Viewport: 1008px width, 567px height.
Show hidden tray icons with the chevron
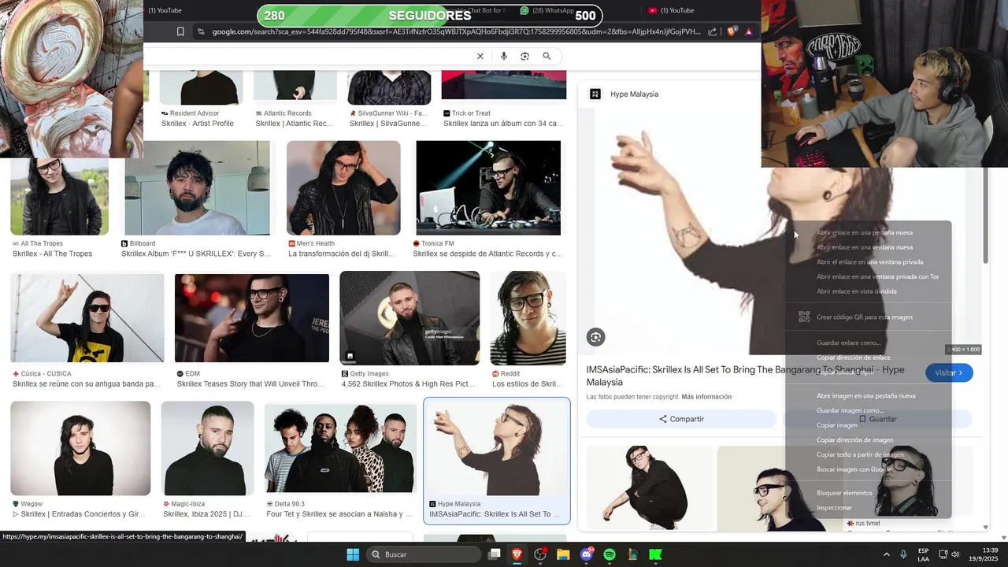(886, 554)
